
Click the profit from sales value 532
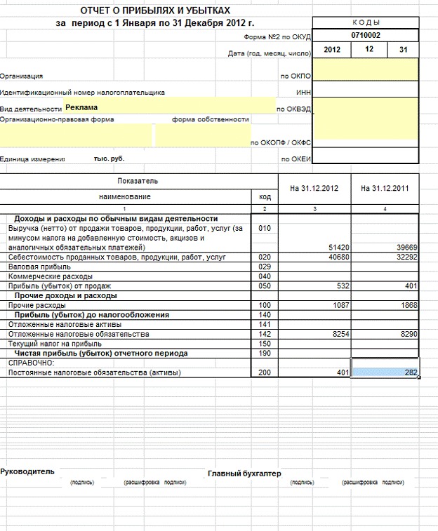(x=317, y=286)
